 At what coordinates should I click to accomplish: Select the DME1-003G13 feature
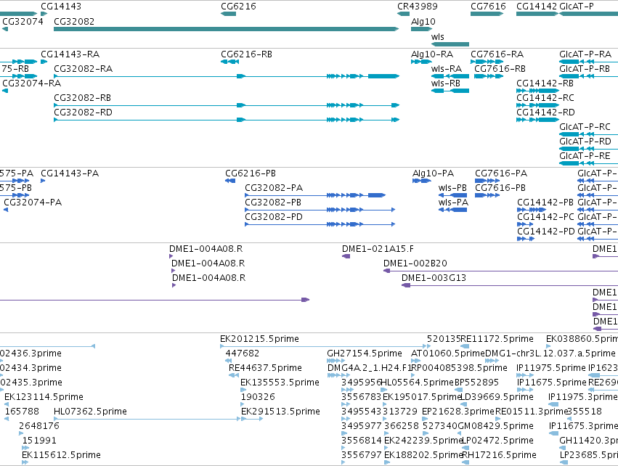pyautogui.click(x=510, y=285)
